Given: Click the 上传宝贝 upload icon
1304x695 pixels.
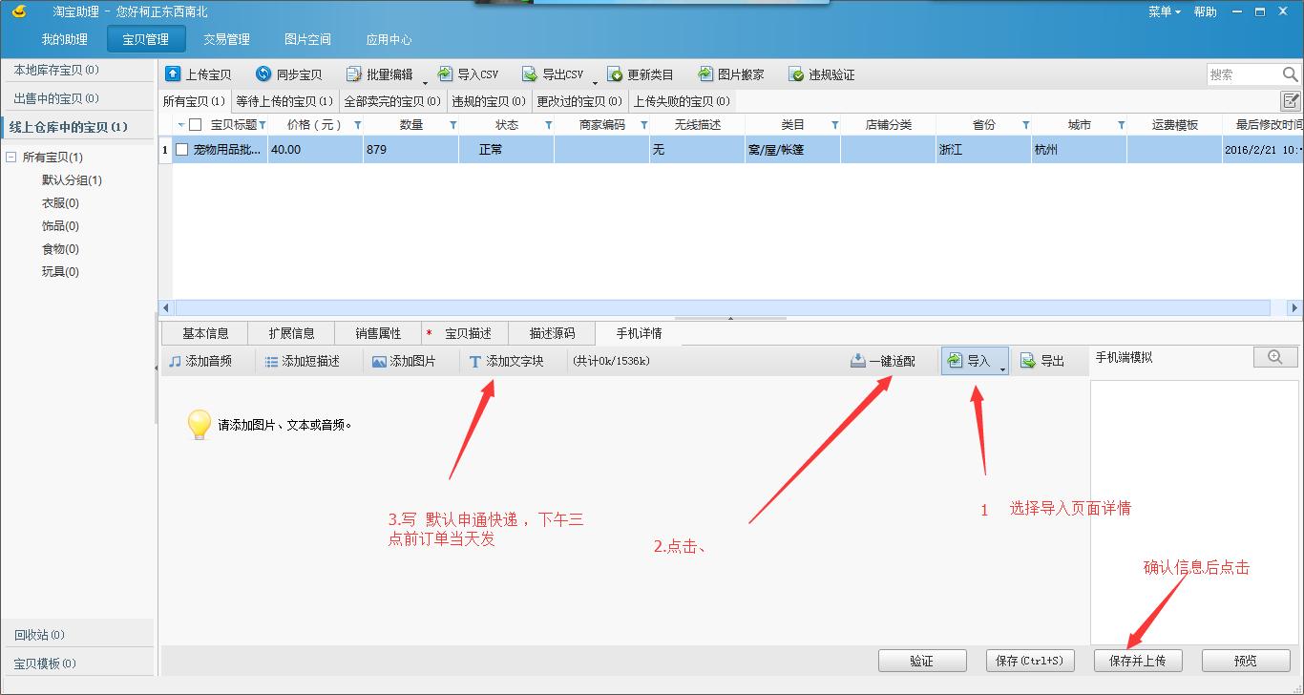Looking at the screenshot, I should [174, 74].
